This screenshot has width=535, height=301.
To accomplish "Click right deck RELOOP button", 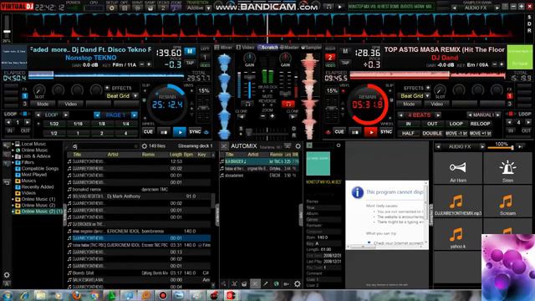I will [x=480, y=124].
